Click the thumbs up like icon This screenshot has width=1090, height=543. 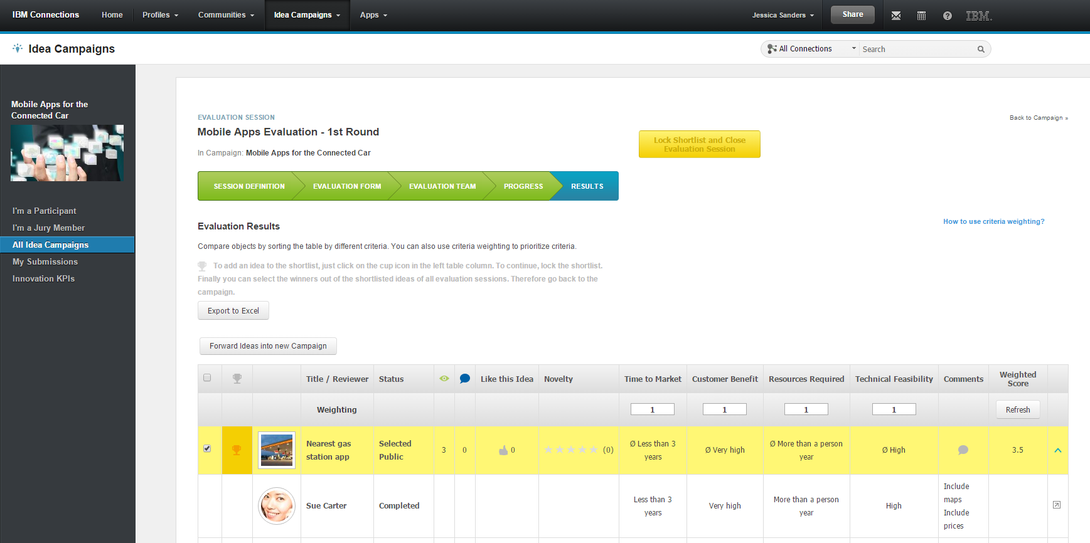(503, 450)
